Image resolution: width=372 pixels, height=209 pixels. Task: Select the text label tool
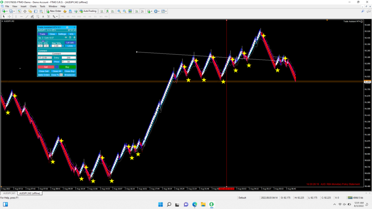pyautogui.click(x=43, y=17)
